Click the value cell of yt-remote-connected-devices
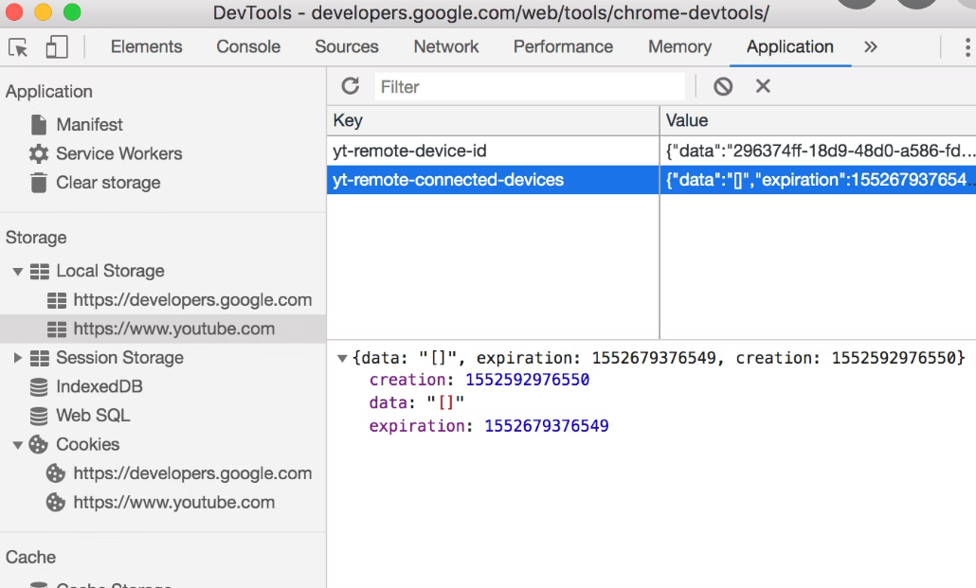Viewport: 976px width, 588px height. 818,180
